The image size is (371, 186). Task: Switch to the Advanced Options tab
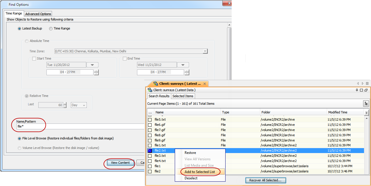click(x=38, y=14)
